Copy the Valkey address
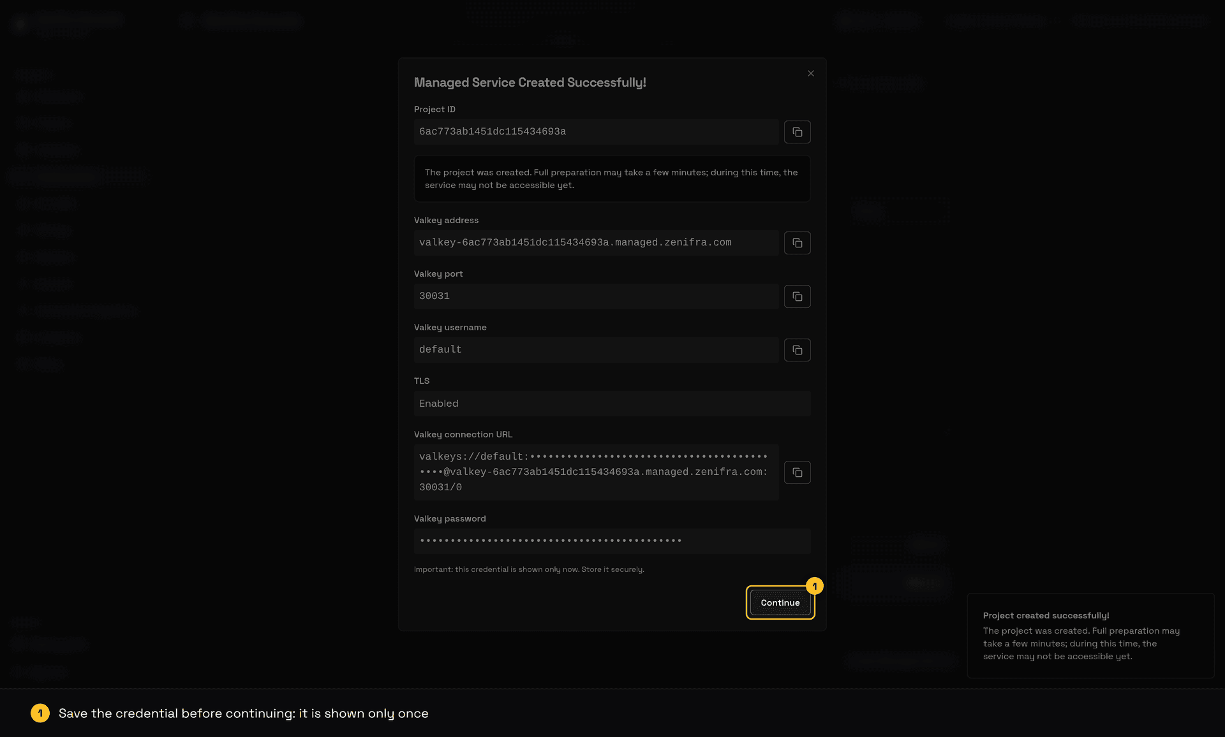This screenshot has width=1225, height=737. pyautogui.click(x=797, y=243)
